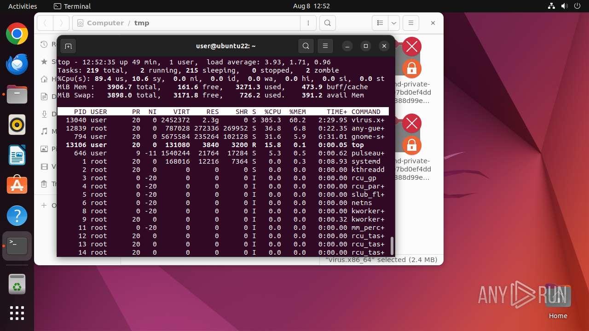Click Trash item in Files sidebar
589x331 pixels.
pos(44,184)
